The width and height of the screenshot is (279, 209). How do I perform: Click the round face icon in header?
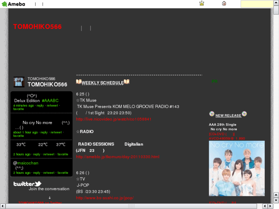click(x=224, y=3)
